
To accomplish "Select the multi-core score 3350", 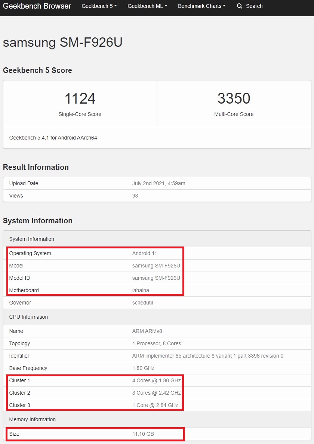I will tap(234, 98).
